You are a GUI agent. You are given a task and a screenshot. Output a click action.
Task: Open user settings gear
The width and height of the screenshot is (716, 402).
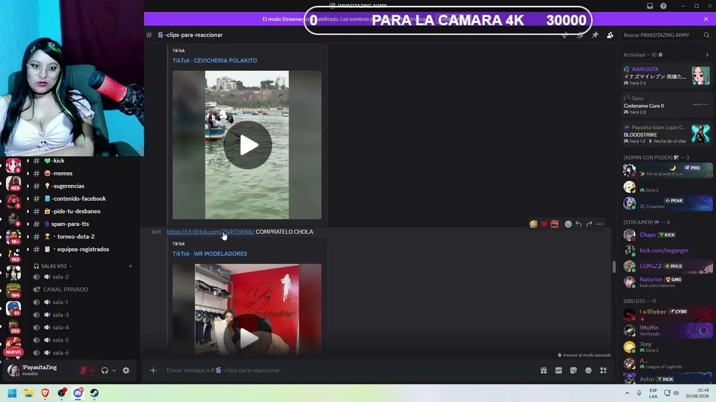pyautogui.click(x=126, y=370)
